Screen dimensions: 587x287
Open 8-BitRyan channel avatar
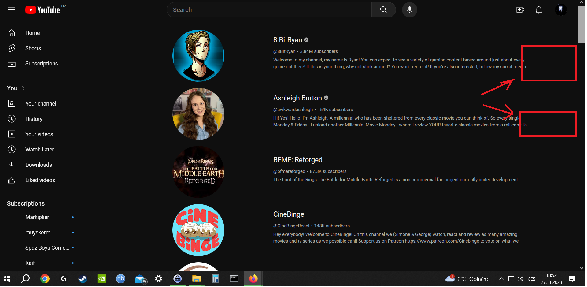click(198, 56)
